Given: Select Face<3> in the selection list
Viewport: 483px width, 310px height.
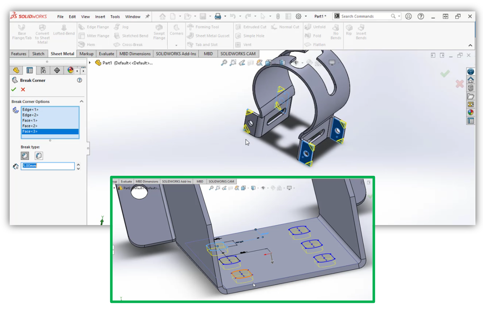Looking at the screenshot, I should (x=50, y=131).
